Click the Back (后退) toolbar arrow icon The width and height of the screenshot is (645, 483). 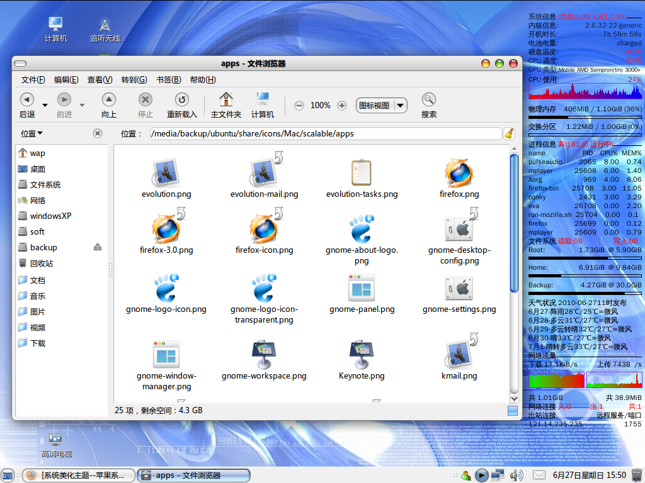coord(26,100)
